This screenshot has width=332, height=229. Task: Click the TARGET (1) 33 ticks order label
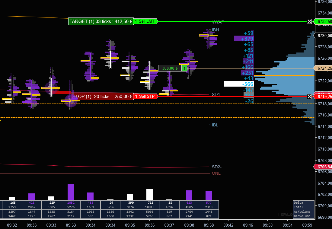pyautogui.click(x=101, y=21)
